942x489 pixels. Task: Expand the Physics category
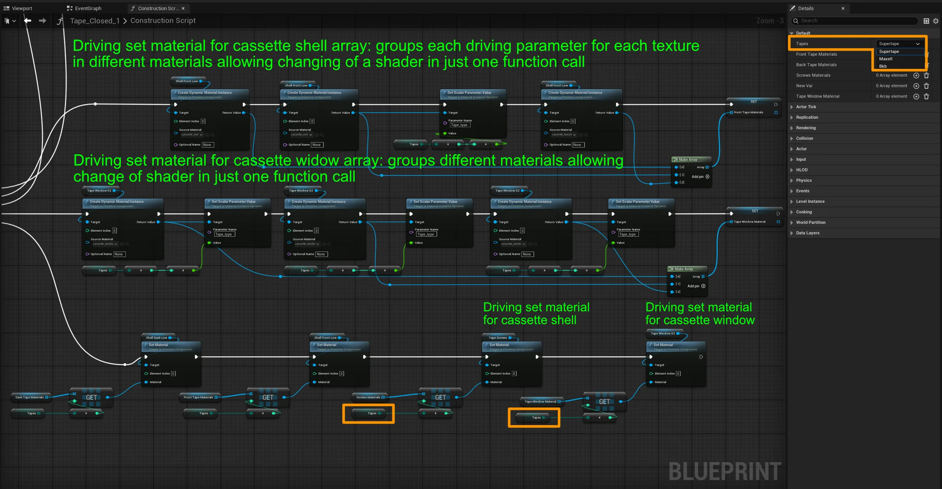(792, 180)
